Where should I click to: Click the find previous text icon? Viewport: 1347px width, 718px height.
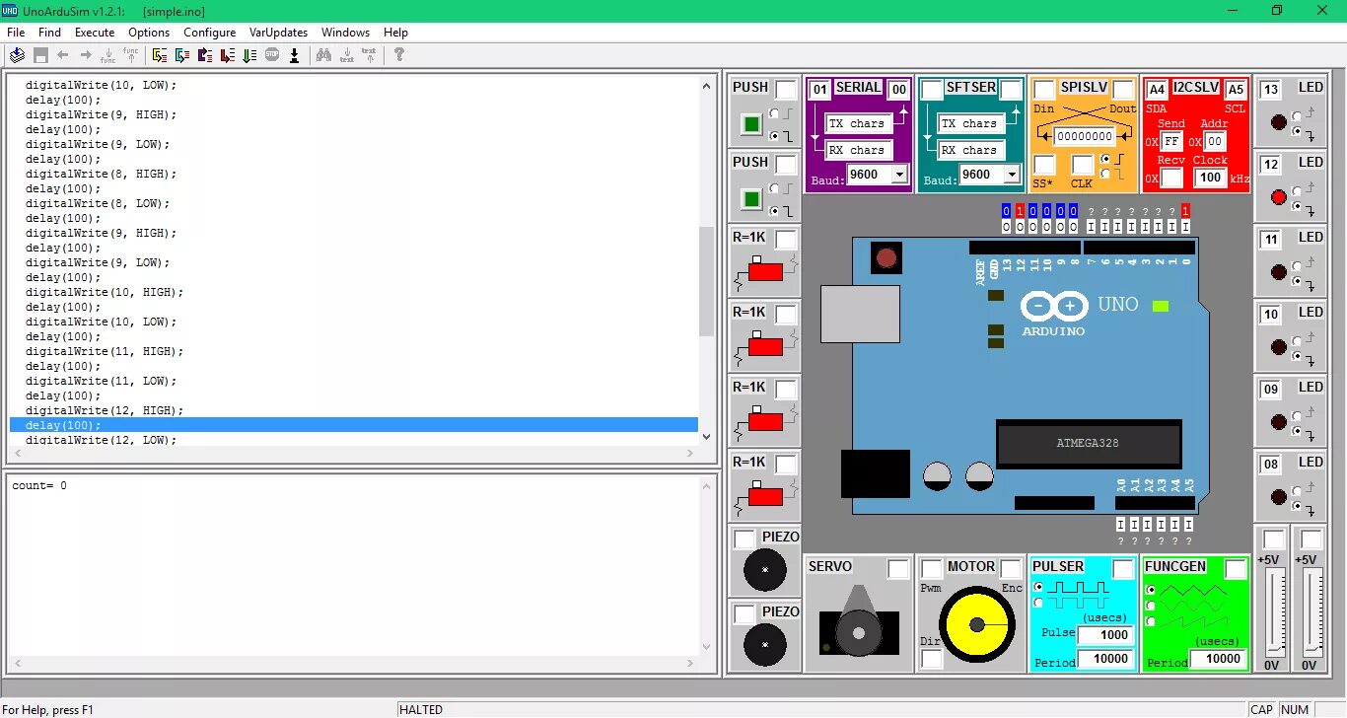[x=369, y=54]
